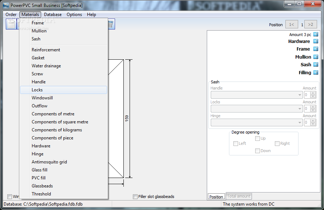
Task: Choose Reinforcement menu entry
Action: point(63,50)
